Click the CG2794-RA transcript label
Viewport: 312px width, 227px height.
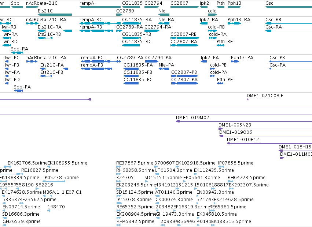click(x=158, y=27)
